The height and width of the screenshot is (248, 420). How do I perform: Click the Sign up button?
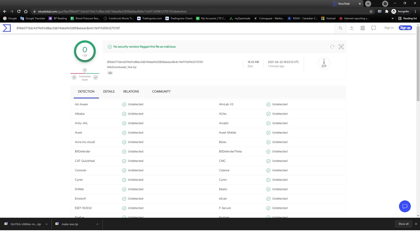coord(405,28)
